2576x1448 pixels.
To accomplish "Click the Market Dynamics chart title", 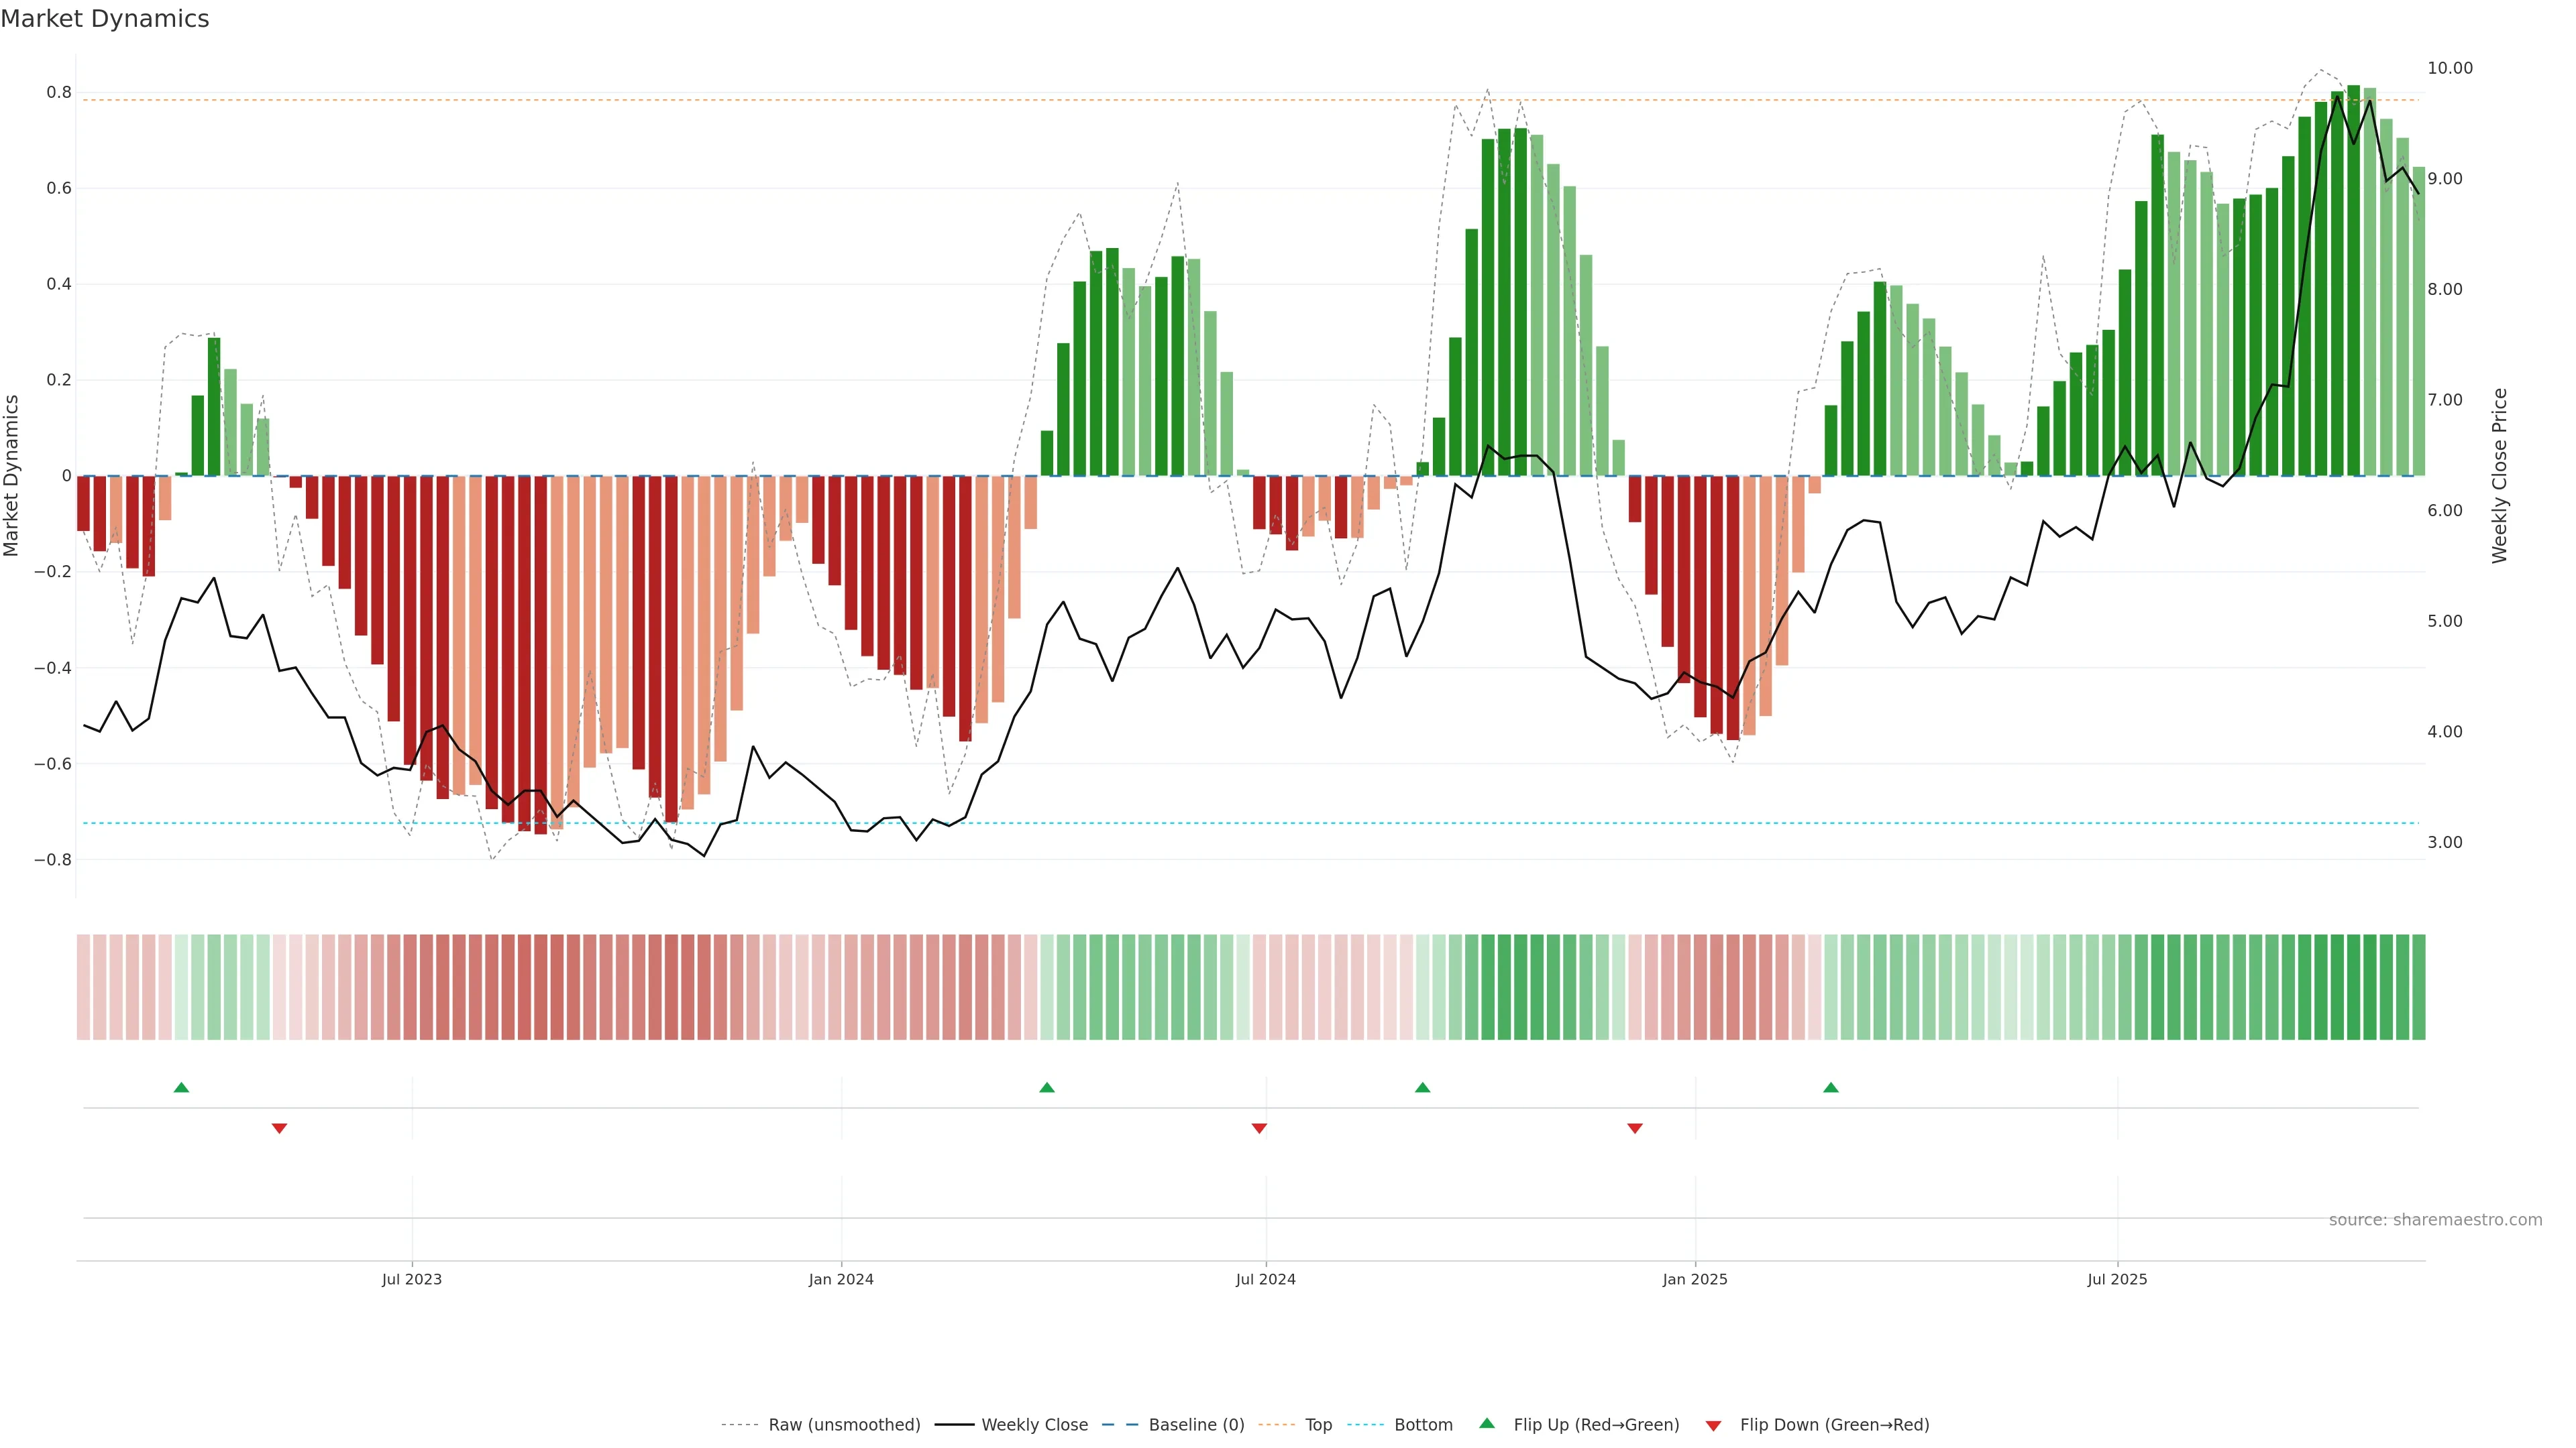I will (105, 19).
